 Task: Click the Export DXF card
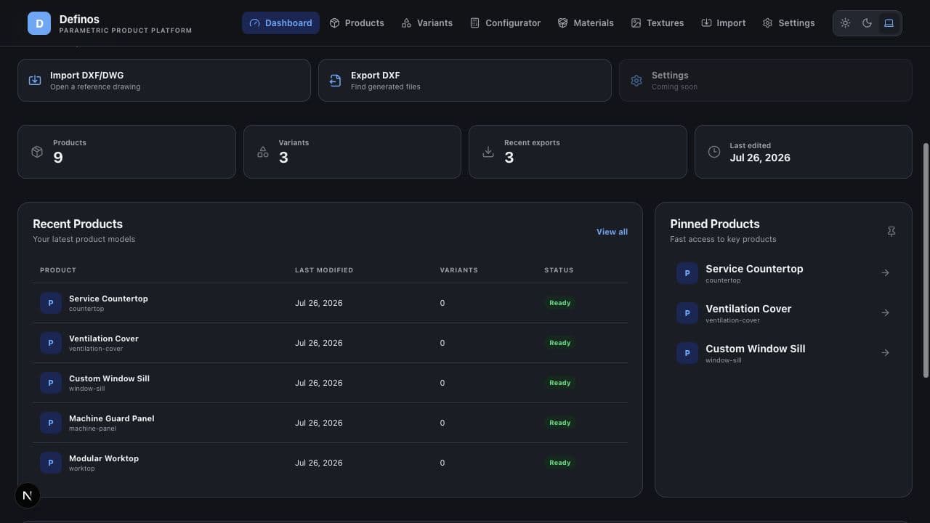(x=465, y=80)
